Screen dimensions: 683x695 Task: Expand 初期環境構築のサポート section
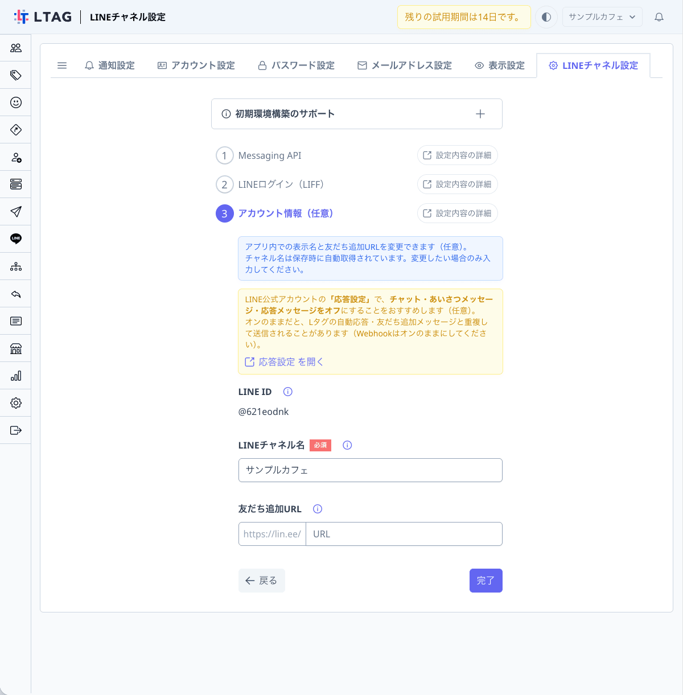pyautogui.click(x=357, y=114)
